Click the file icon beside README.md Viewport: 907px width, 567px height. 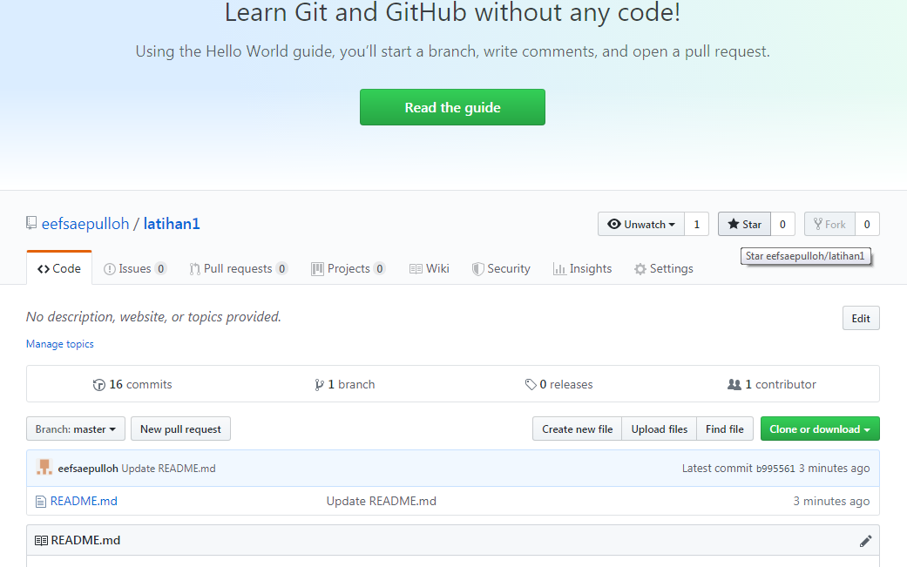(x=40, y=501)
